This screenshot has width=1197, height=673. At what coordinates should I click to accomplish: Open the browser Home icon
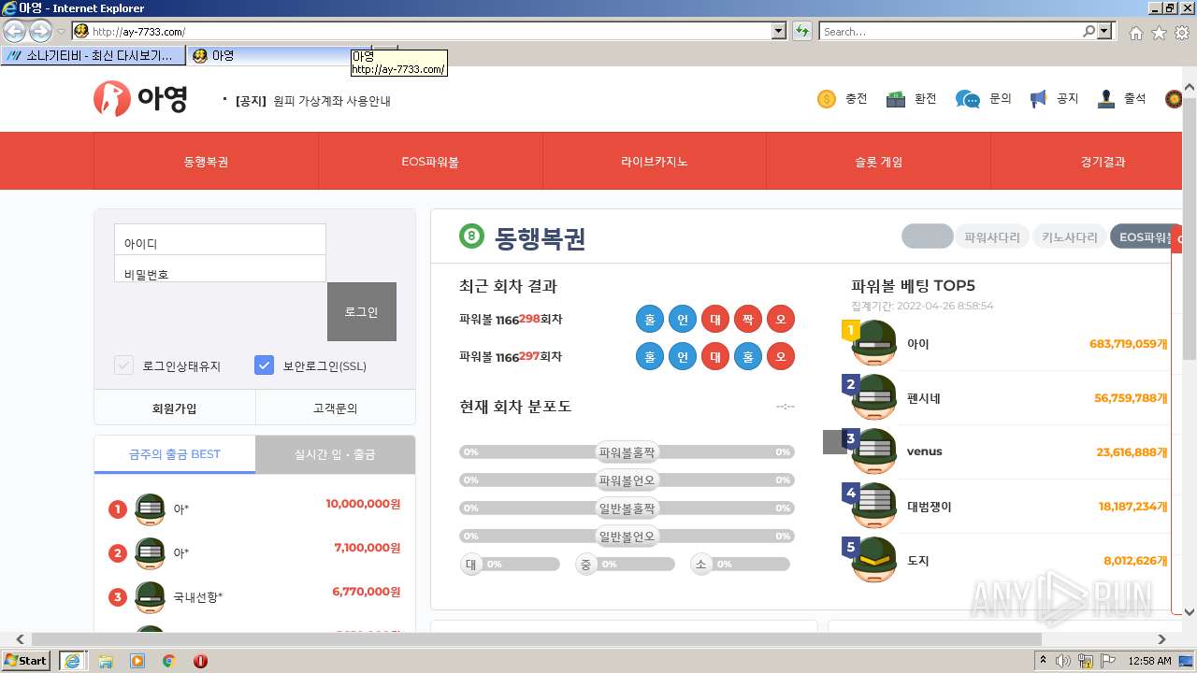1135,33
